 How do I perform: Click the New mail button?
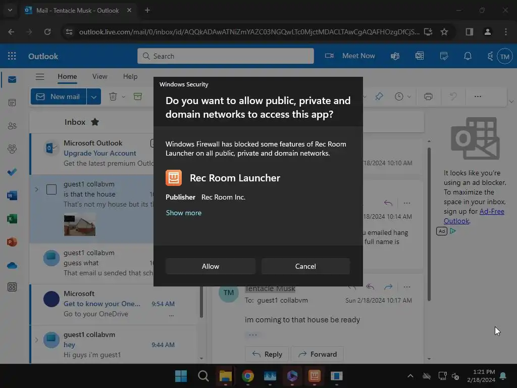pyautogui.click(x=59, y=96)
